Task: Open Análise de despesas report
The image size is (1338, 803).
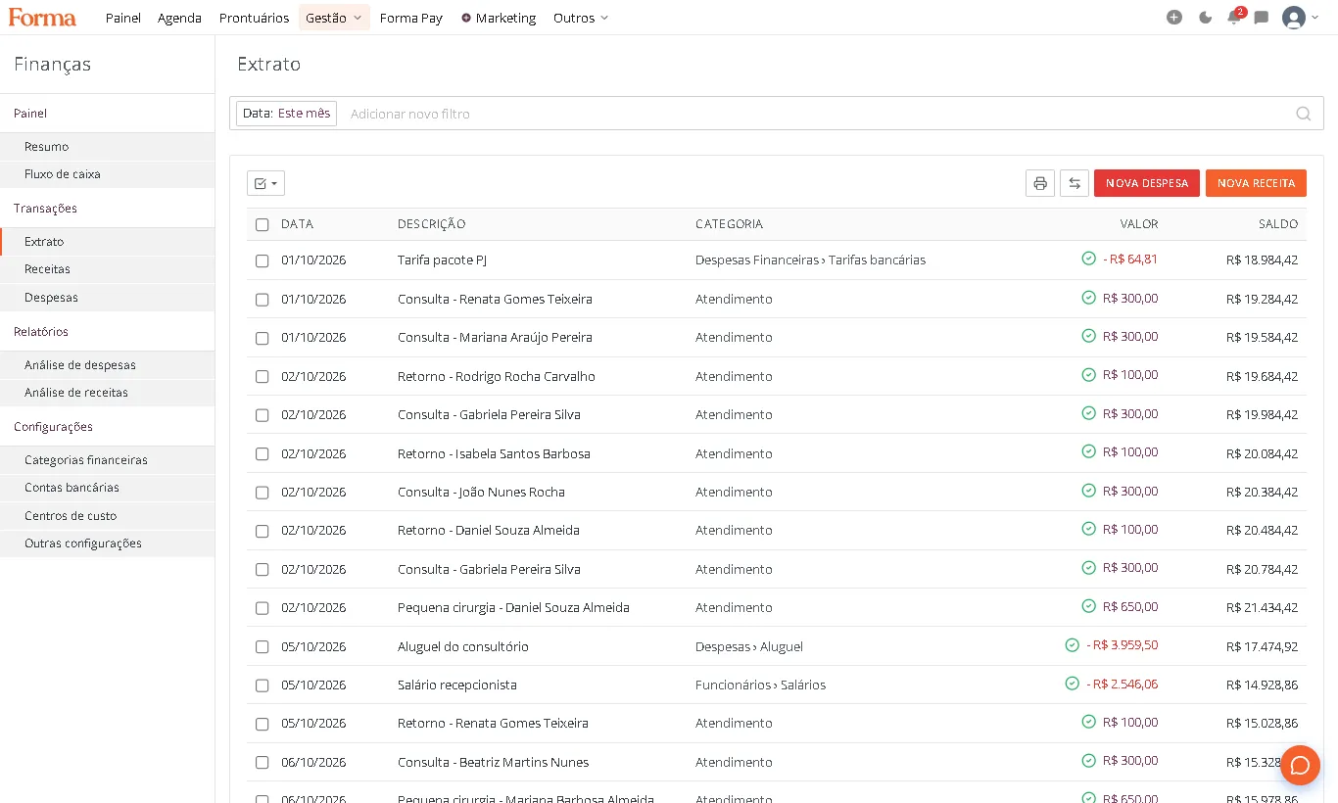Action: 107,365
